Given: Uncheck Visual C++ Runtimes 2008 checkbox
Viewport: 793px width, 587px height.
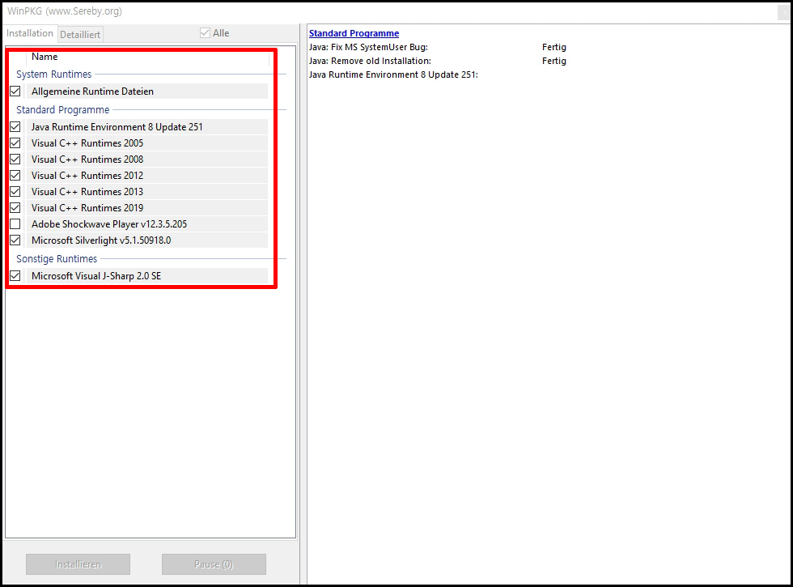Looking at the screenshot, I should [15, 159].
